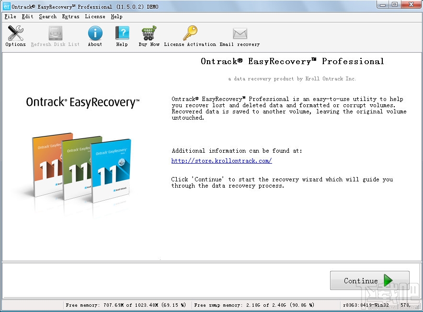Click the Email recovery envelope icon
Viewport: 423px width, 312px height.
click(240, 33)
